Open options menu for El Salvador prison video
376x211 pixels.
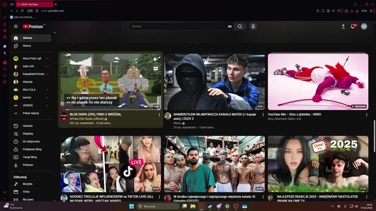coord(263,197)
